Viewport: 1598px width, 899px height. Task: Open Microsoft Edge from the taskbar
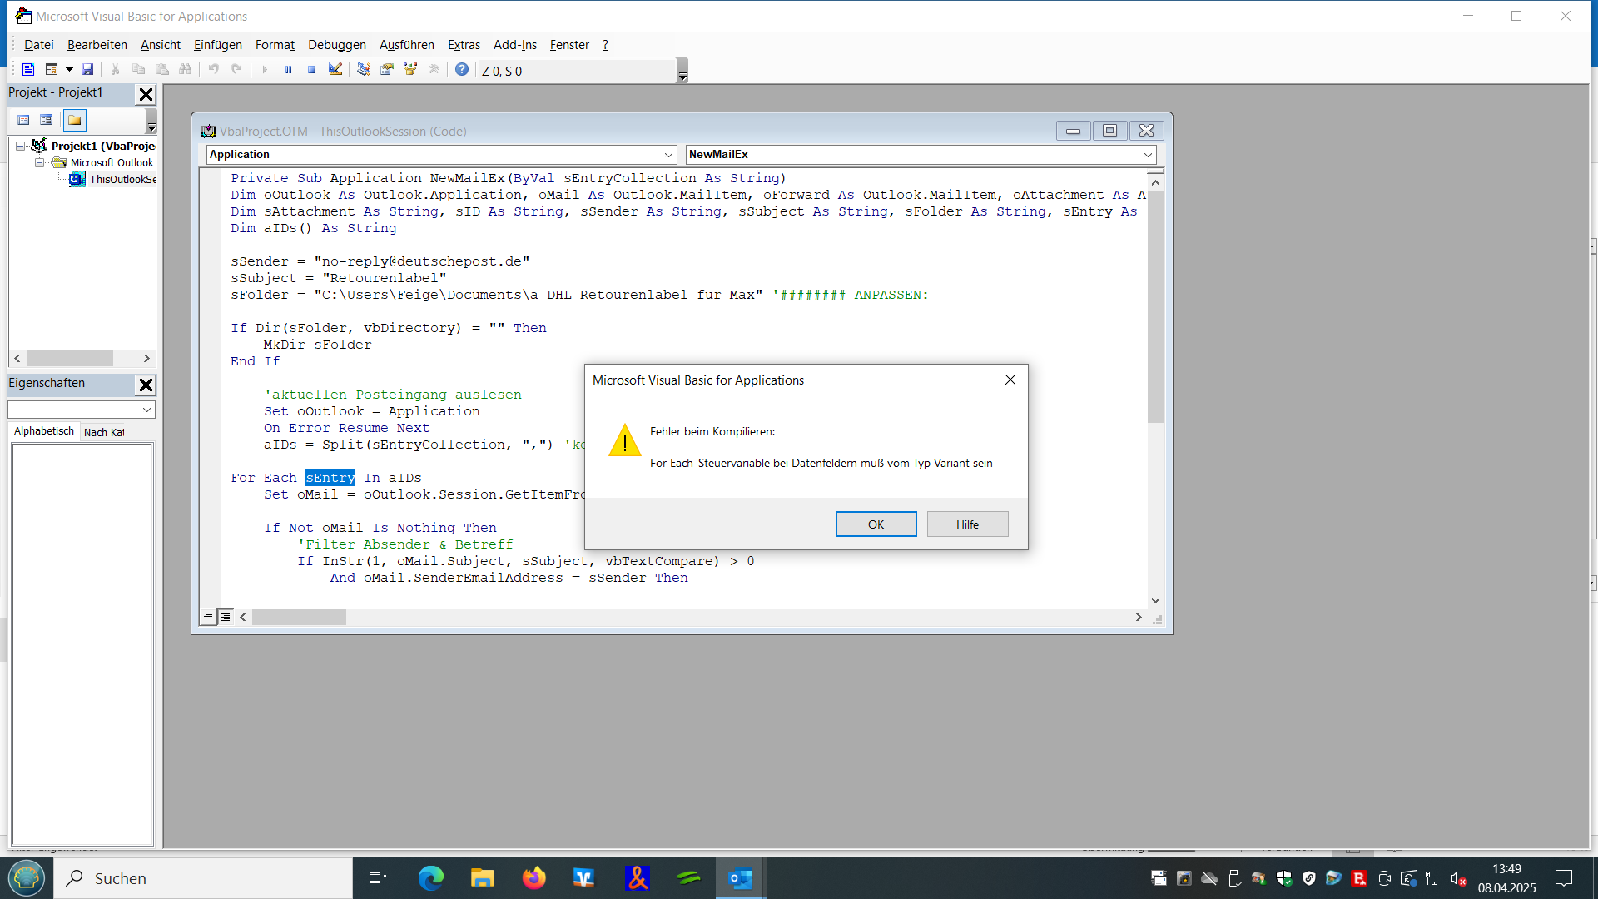[430, 878]
